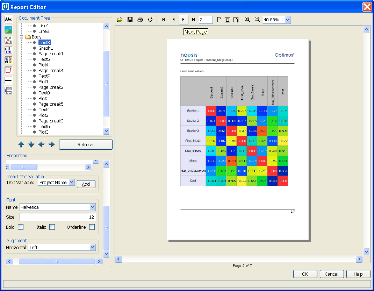Click the printer icon in toolbar
This screenshot has height=291, width=374.
[140, 20]
